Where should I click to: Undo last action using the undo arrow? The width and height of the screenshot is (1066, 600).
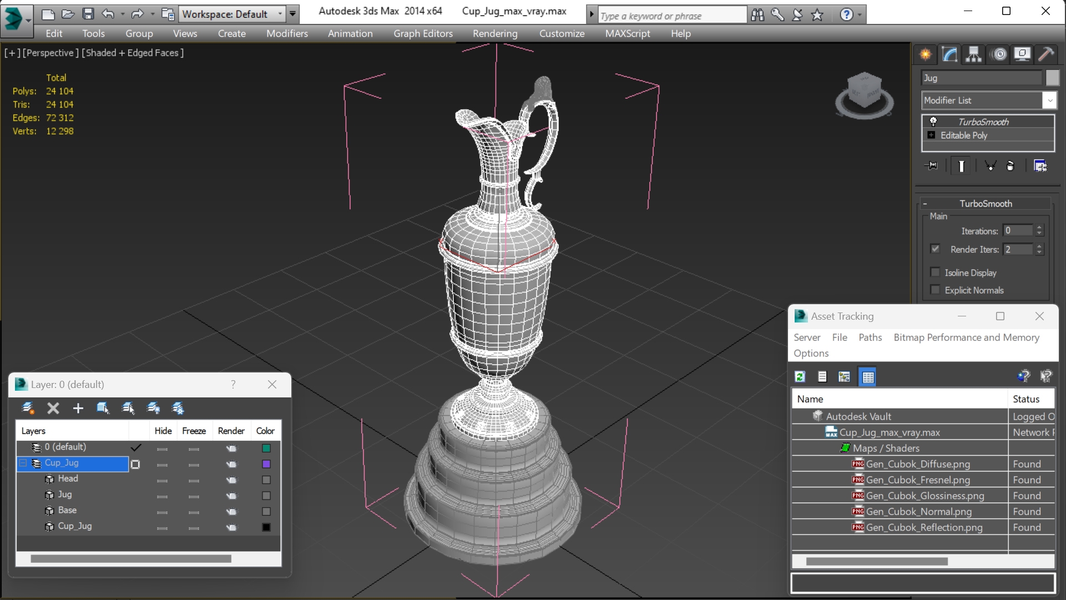click(108, 14)
